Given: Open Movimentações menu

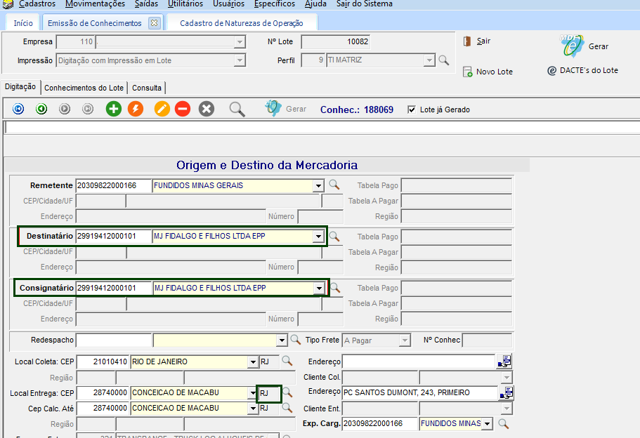Looking at the screenshot, I should pos(95,4).
